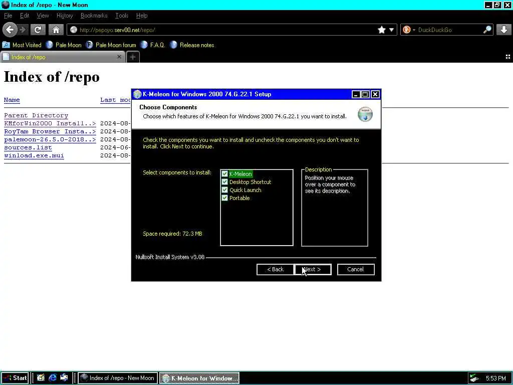Close the K-Meleon setup dialog
This screenshot has height=385, width=513.
375,95
